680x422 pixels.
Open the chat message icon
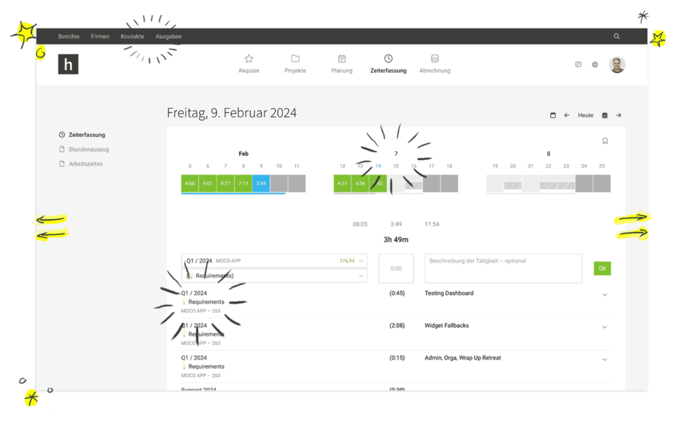point(578,64)
